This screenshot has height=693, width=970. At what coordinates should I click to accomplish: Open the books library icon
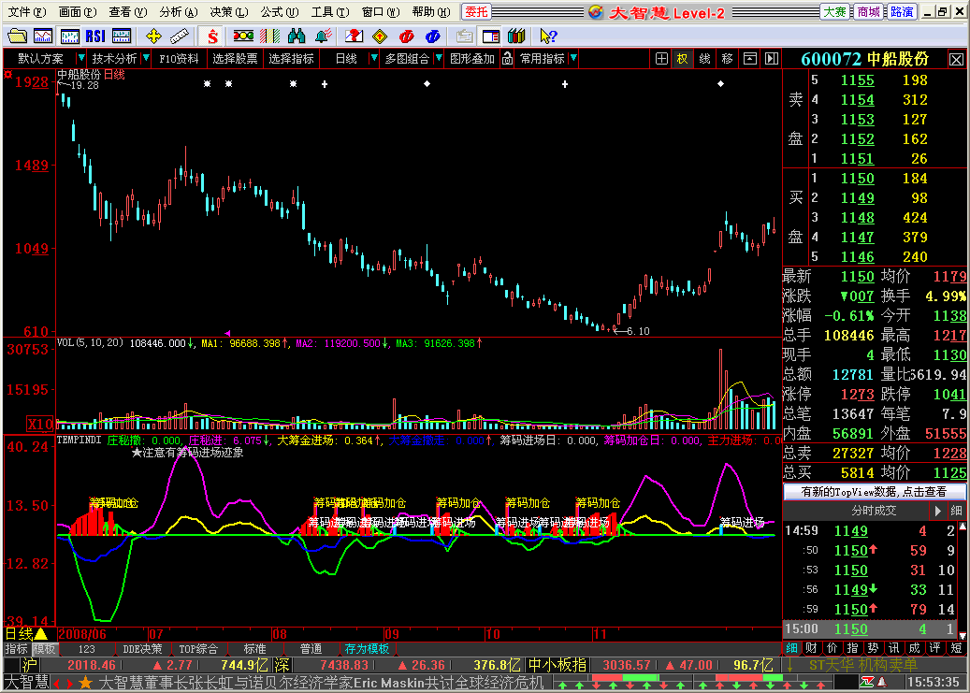516,36
